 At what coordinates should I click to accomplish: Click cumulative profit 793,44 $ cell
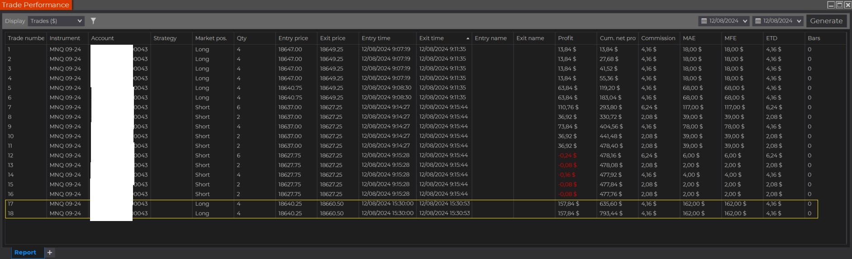pos(610,213)
